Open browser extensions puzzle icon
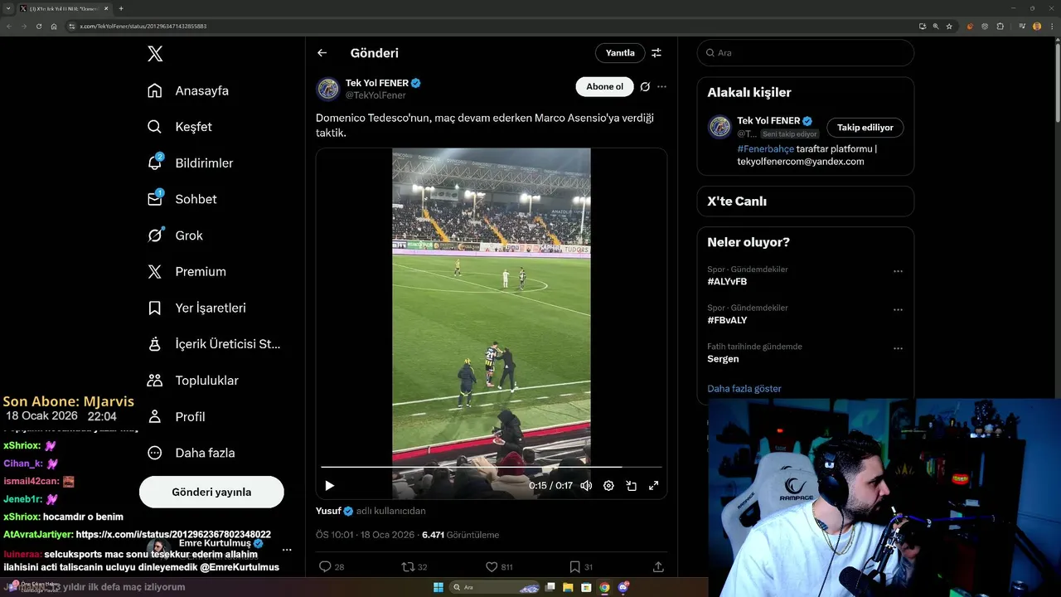This screenshot has height=597, width=1061. [x=1000, y=27]
